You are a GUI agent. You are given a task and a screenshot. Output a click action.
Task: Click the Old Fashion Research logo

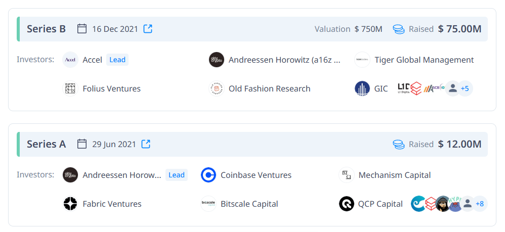[x=217, y=88]
